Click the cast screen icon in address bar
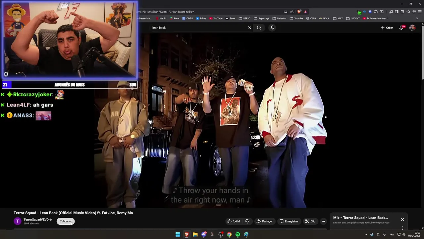Screen dimensions: 424x239 click(286, 12)
